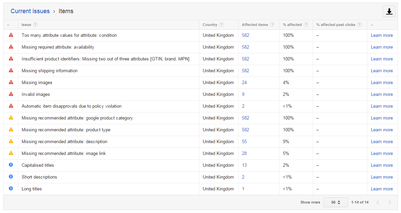Go to next page arrow

[389, 203]
